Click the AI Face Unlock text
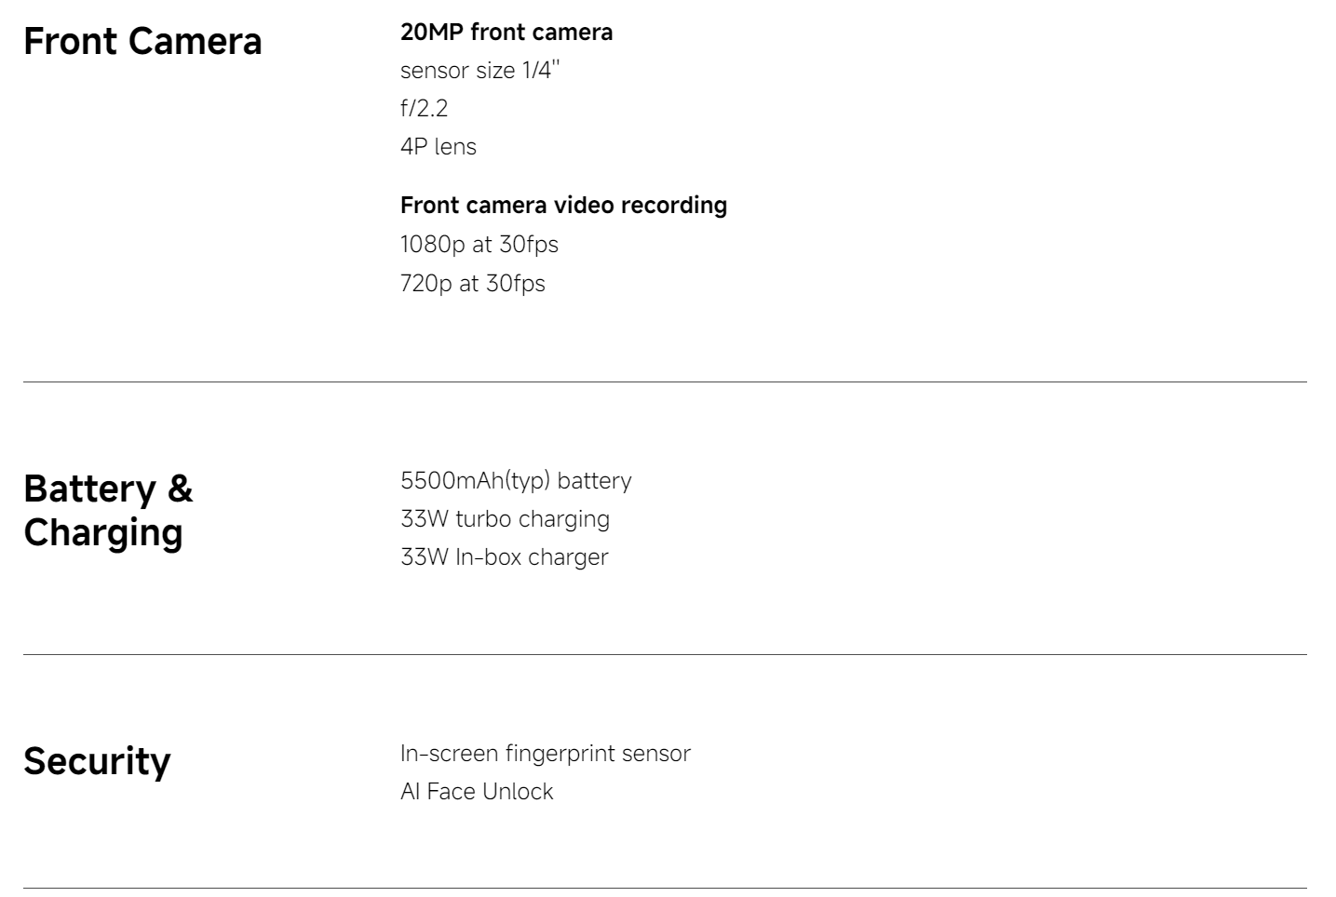The image size is (1336, 897). (x=477, y=792)
